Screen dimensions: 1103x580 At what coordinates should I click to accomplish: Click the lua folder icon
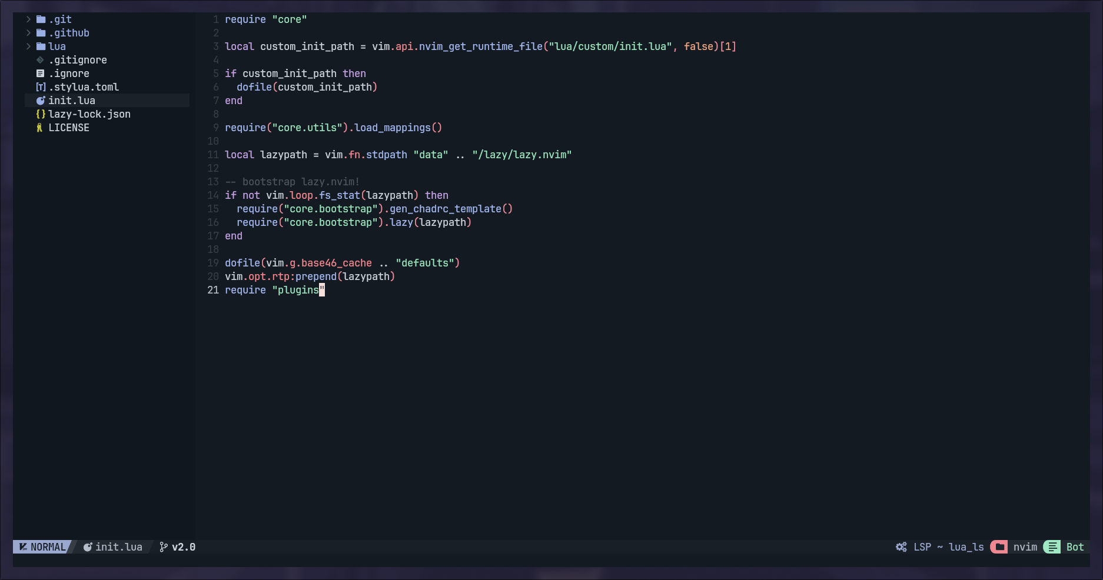click(41, 46)
